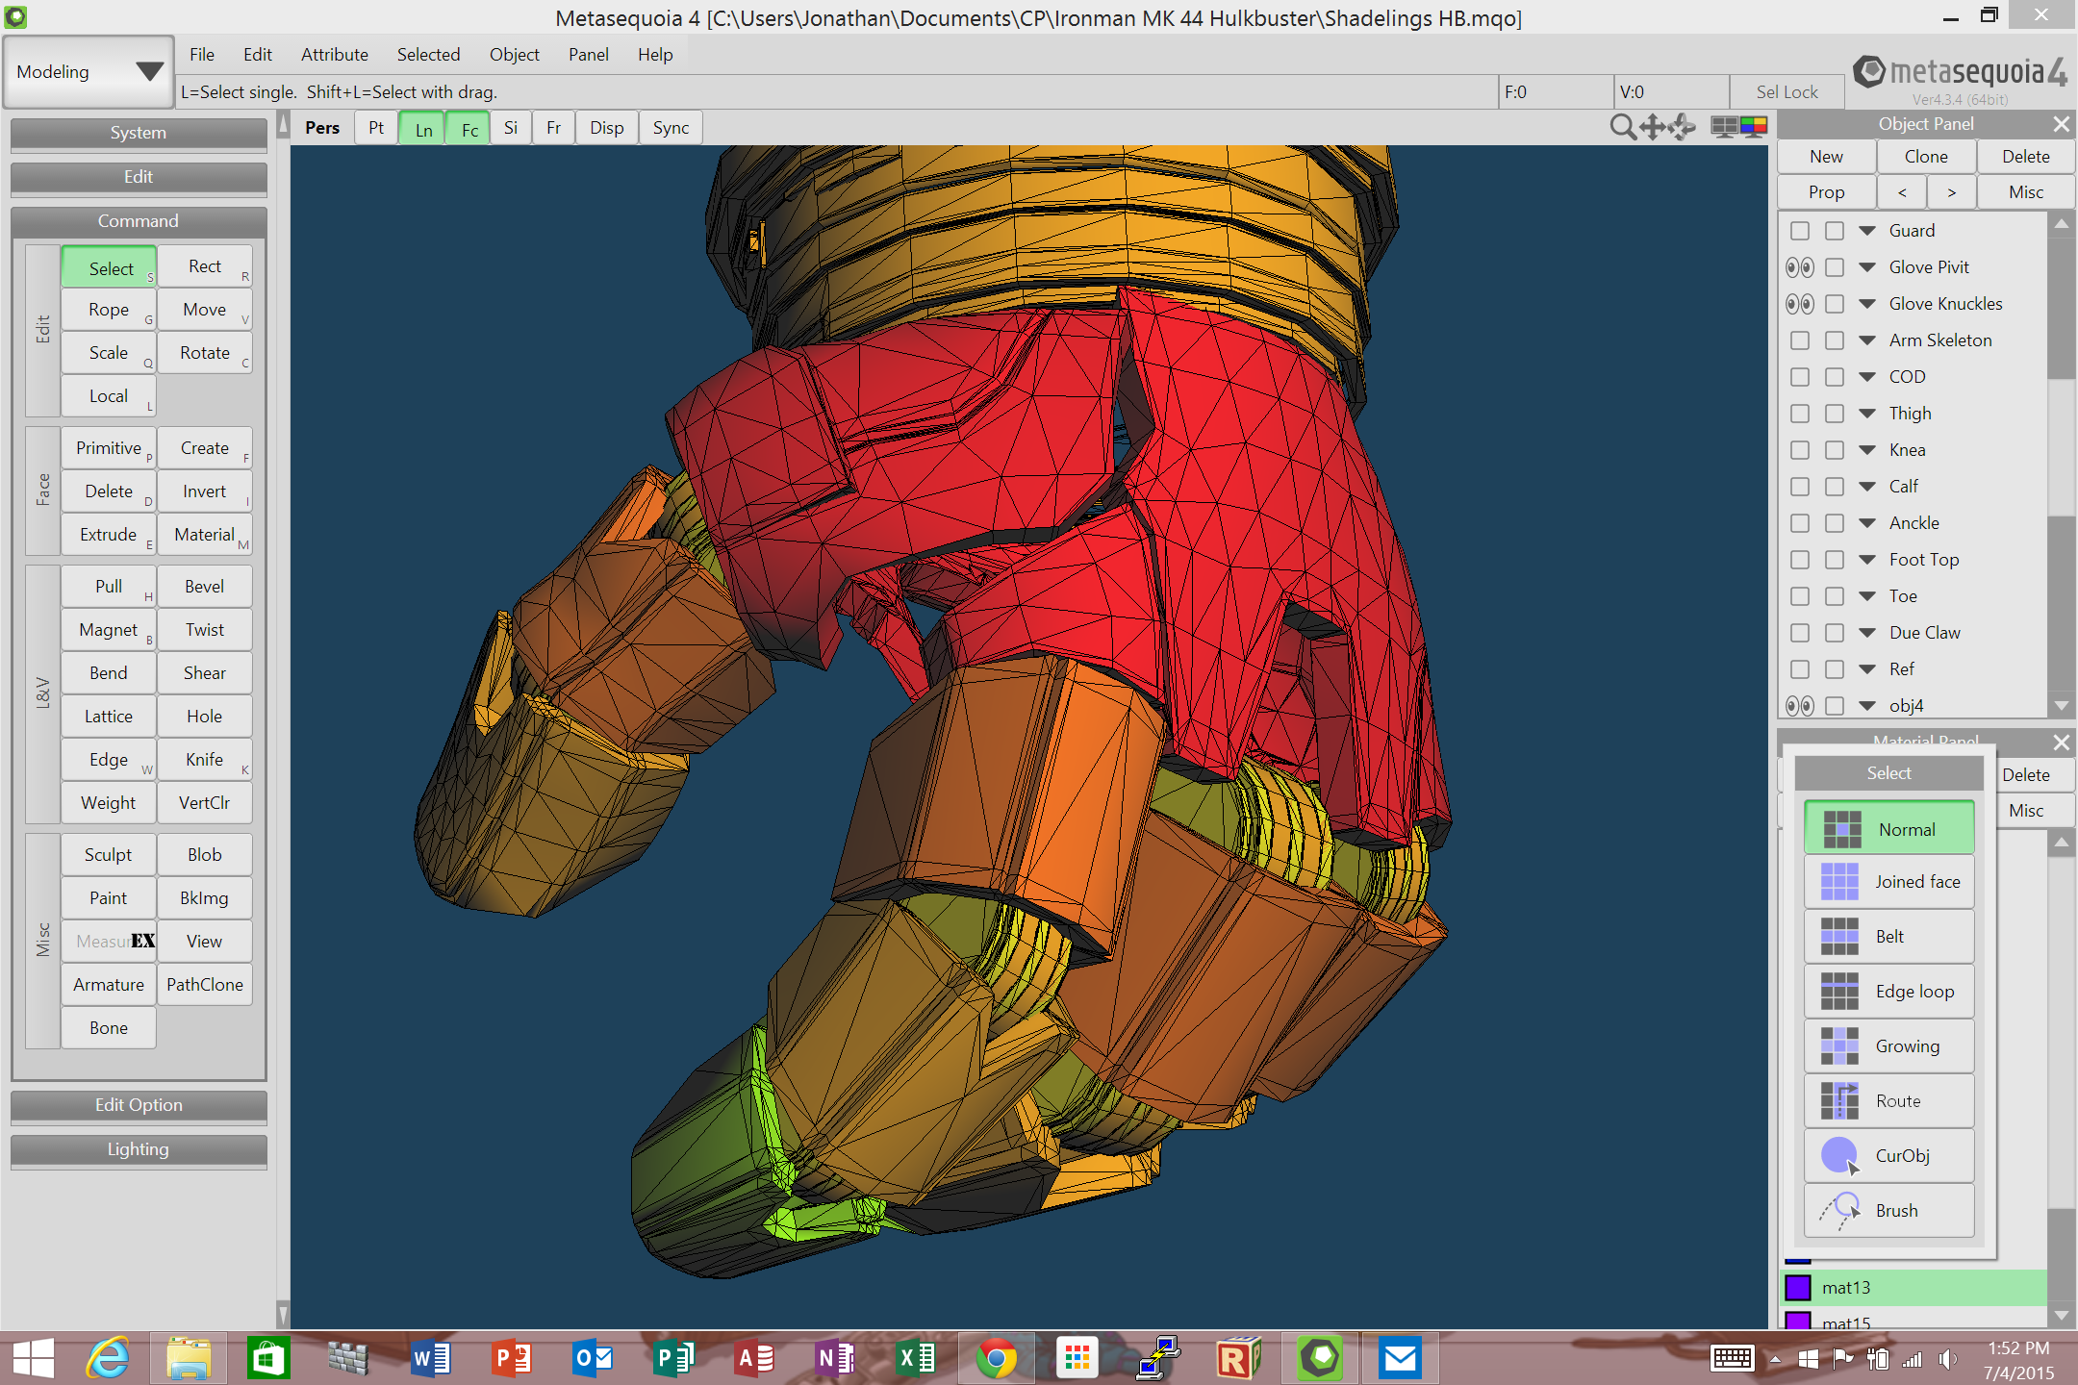Image resolution: width=2078 pixels, height=1385 pixels.
Task: Click the Material Panel scrollbar up arrow
Action: pyautogui.click(x=2061, y=844)
